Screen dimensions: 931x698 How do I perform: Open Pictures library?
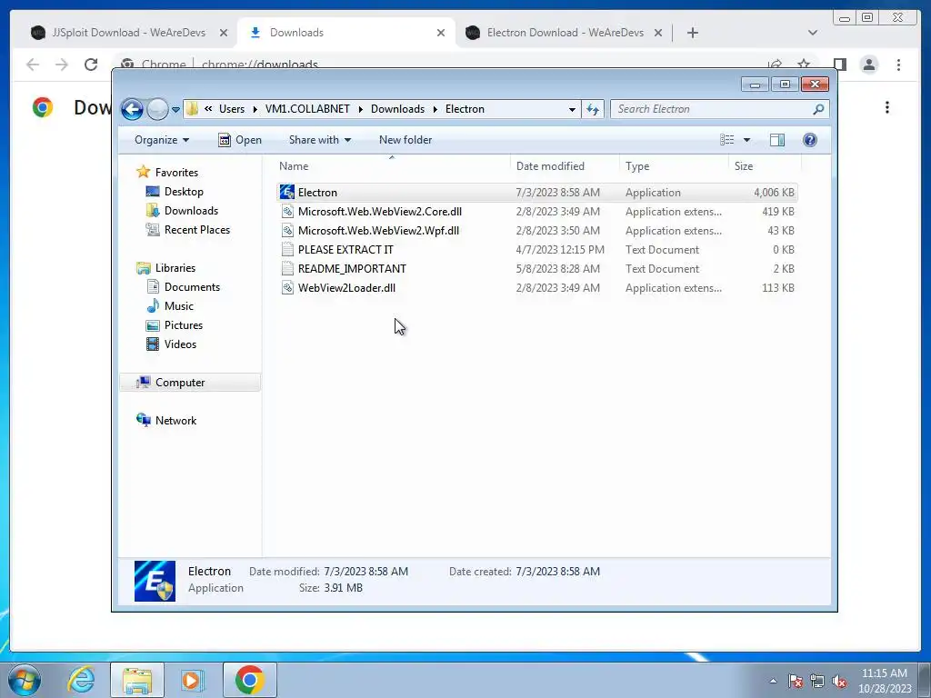click(x=184, y=325)
